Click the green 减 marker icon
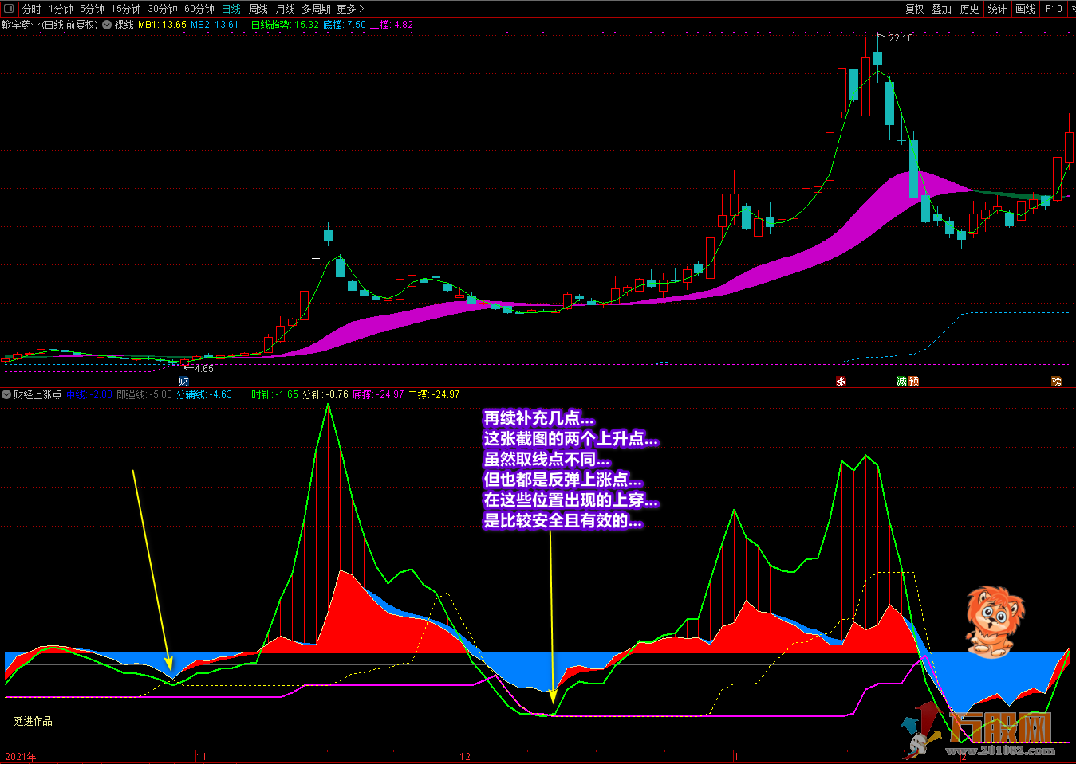This screenshot has height=764, width=1076. coord(901,382)
